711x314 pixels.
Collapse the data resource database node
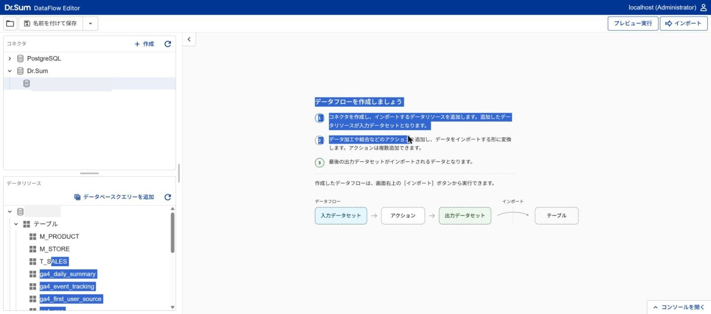click(x=10, y=212)
